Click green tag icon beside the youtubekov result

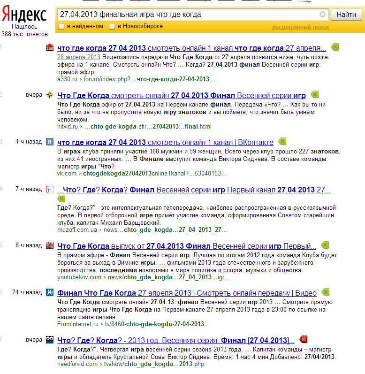tap(325, 245)
